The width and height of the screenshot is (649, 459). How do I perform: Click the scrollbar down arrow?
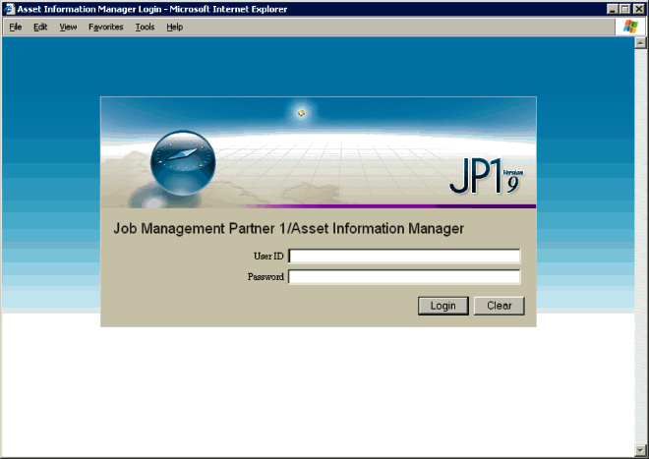[x=640, y=450]
